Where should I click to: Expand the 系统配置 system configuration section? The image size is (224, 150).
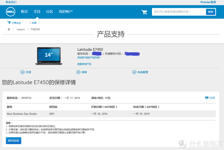tap(140, 72)
